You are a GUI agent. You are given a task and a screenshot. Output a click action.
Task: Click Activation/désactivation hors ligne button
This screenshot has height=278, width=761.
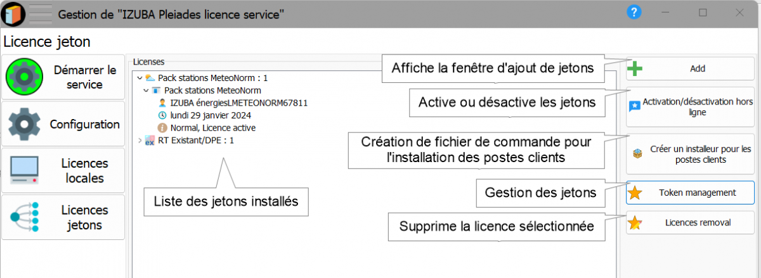point(690,106)
